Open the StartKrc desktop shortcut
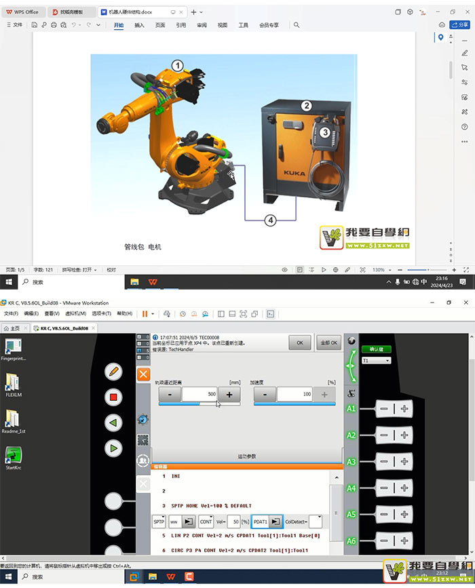The width and height of the screenshot is (475, 588). point(14,458)
